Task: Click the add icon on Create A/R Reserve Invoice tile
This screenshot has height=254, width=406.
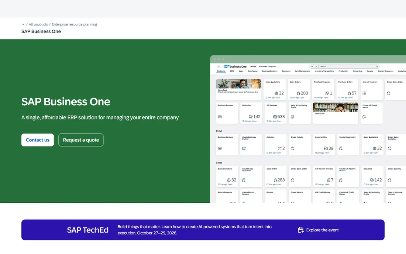Action: tap(341, 180)
